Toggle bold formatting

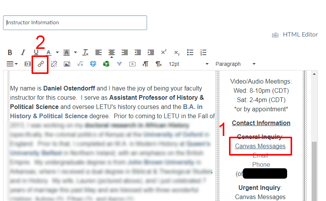(x=10, y=52)
